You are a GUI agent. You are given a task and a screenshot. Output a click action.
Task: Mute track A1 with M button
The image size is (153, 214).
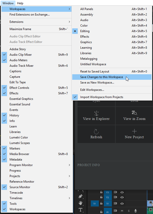point(122,211)
